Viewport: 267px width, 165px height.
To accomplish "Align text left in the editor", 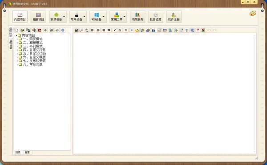I will [93, 30].
